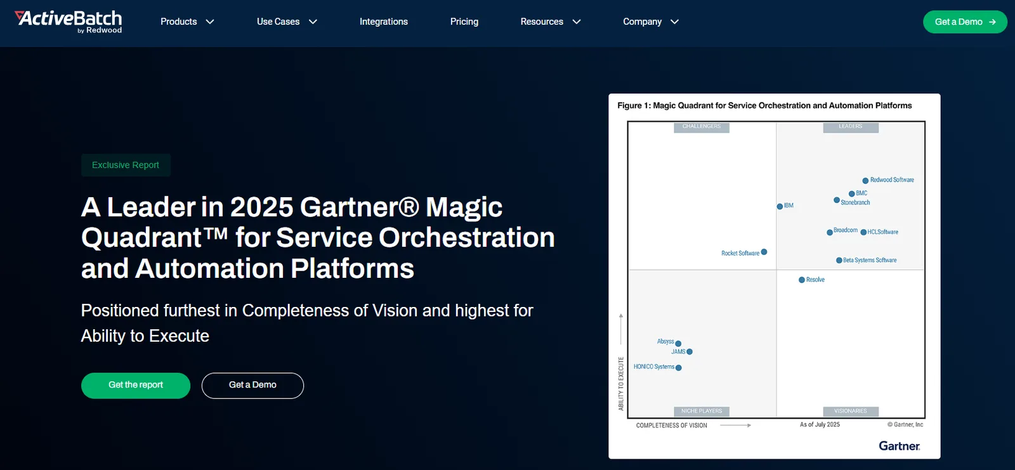
Task: Click the Absyss dot in Niche Players
Action: pyautogui.click(x=678, y=343)
